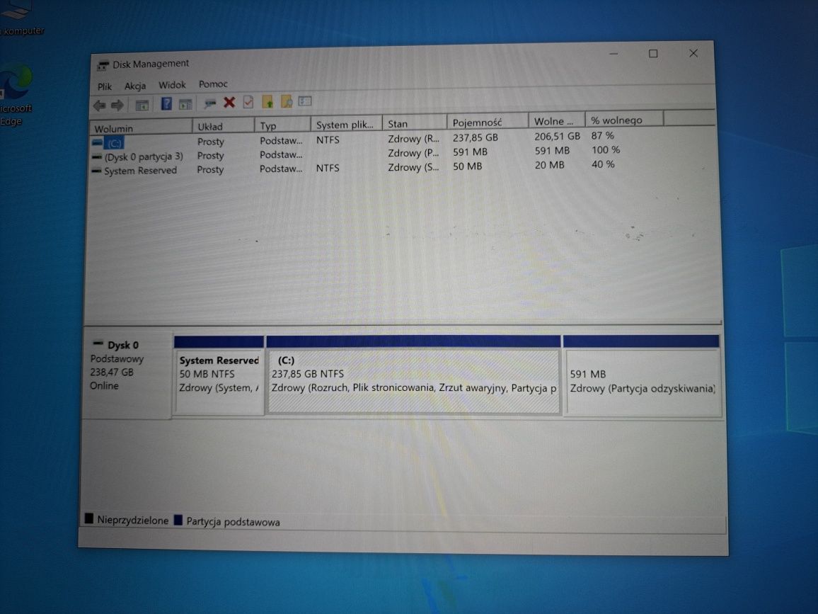Click the folder with green arrow icon

(x=267, y=102)
